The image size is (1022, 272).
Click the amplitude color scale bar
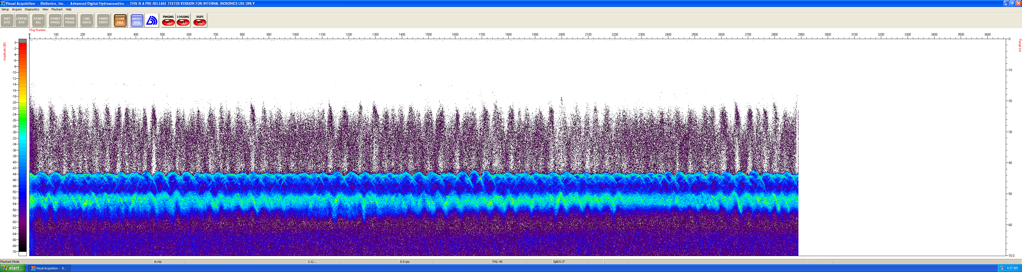point(23,147)
